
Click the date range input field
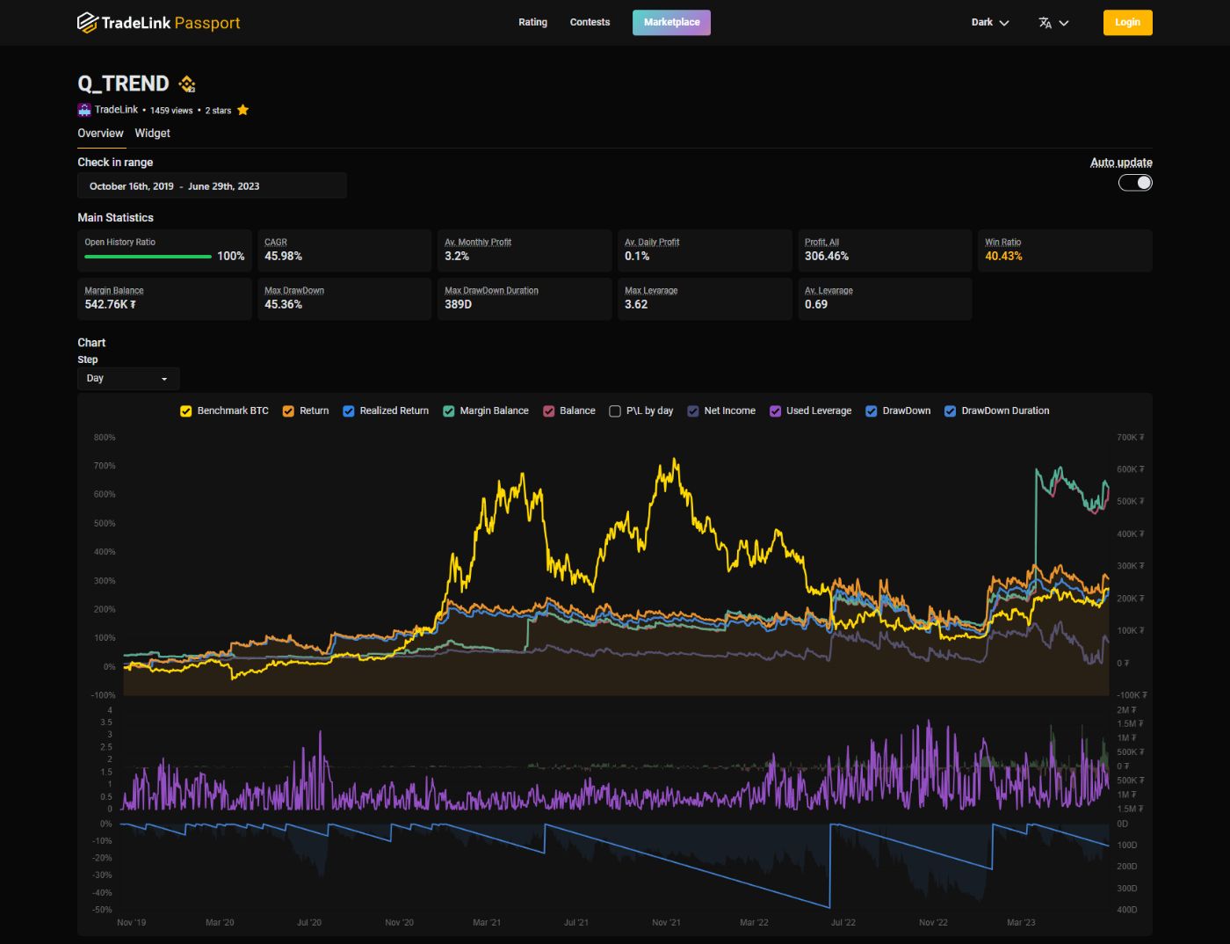point(212,186)
